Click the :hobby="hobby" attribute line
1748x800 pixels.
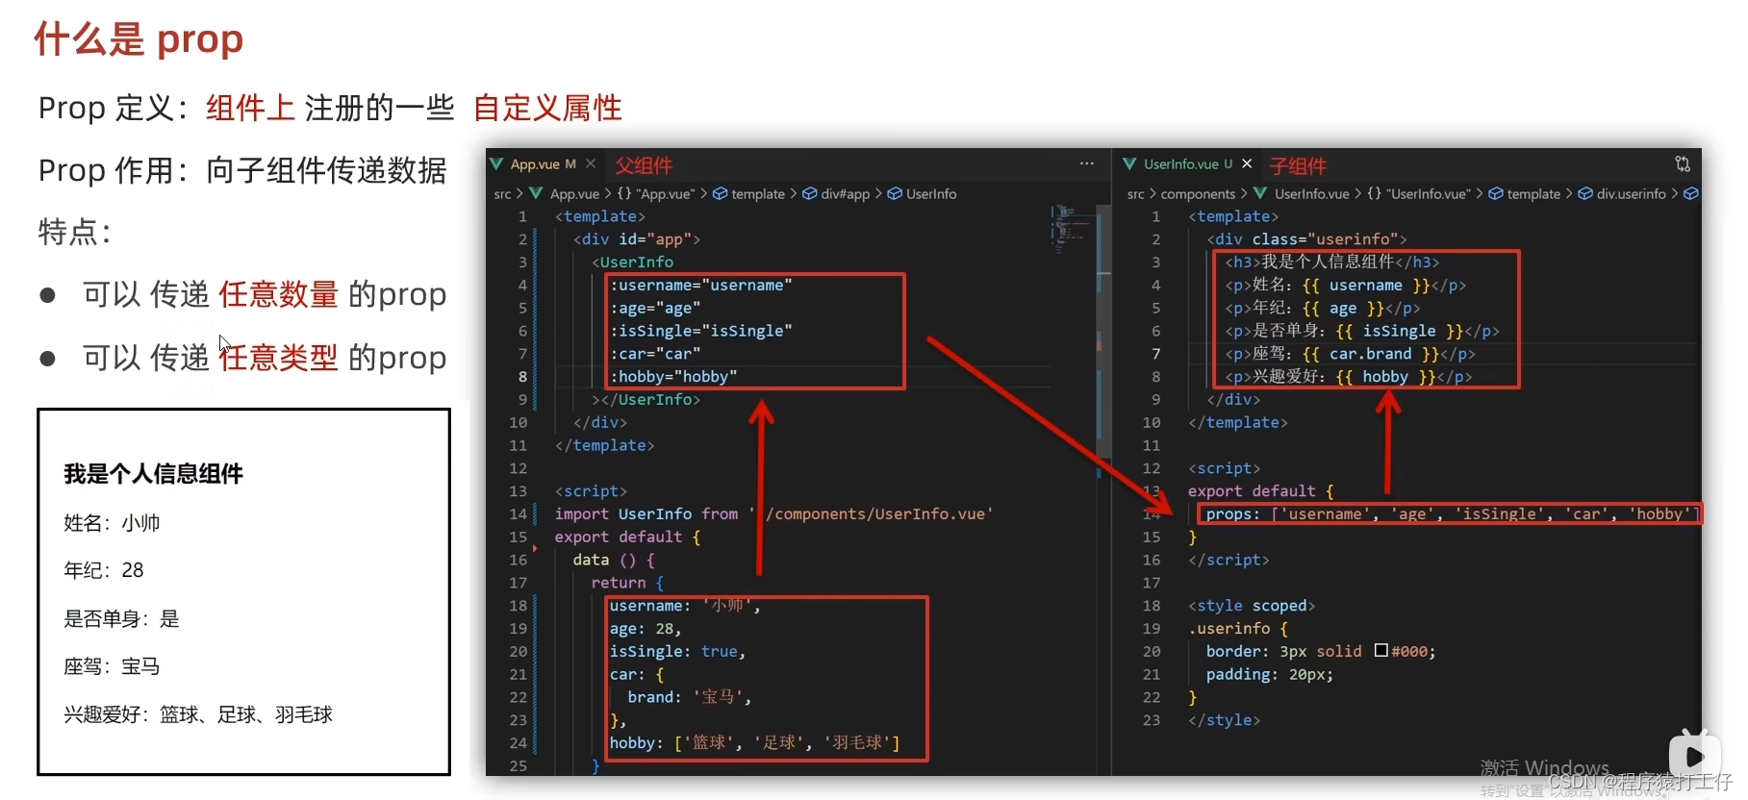click(x=673, y=377)
